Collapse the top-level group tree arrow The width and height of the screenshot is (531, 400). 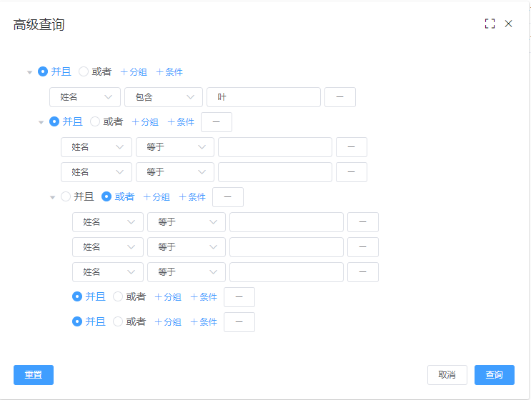[x=29, y=72]
